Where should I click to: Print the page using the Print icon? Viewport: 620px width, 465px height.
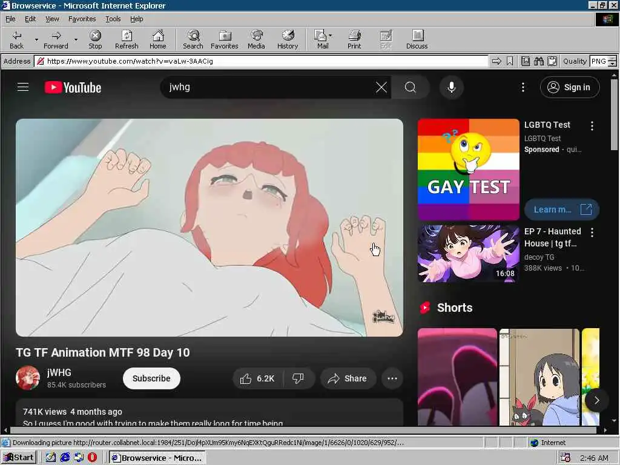click(354, 40)
